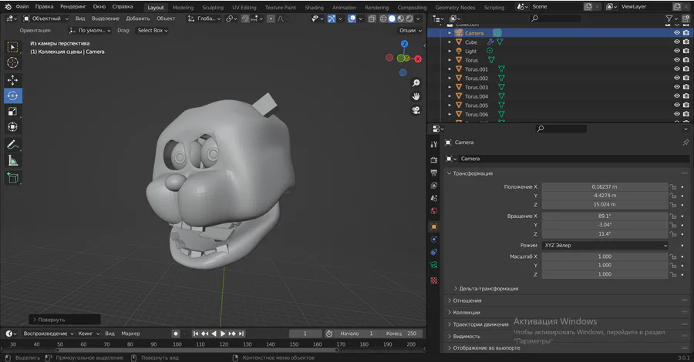
Task: Select Torus.005 in the outliner
Action: [477, 106]
